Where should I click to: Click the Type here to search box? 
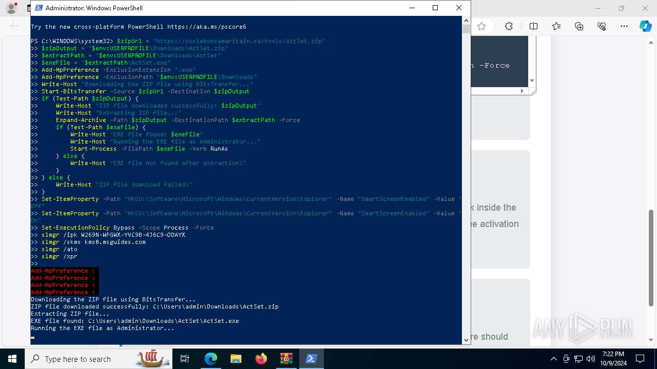(98, 359)
